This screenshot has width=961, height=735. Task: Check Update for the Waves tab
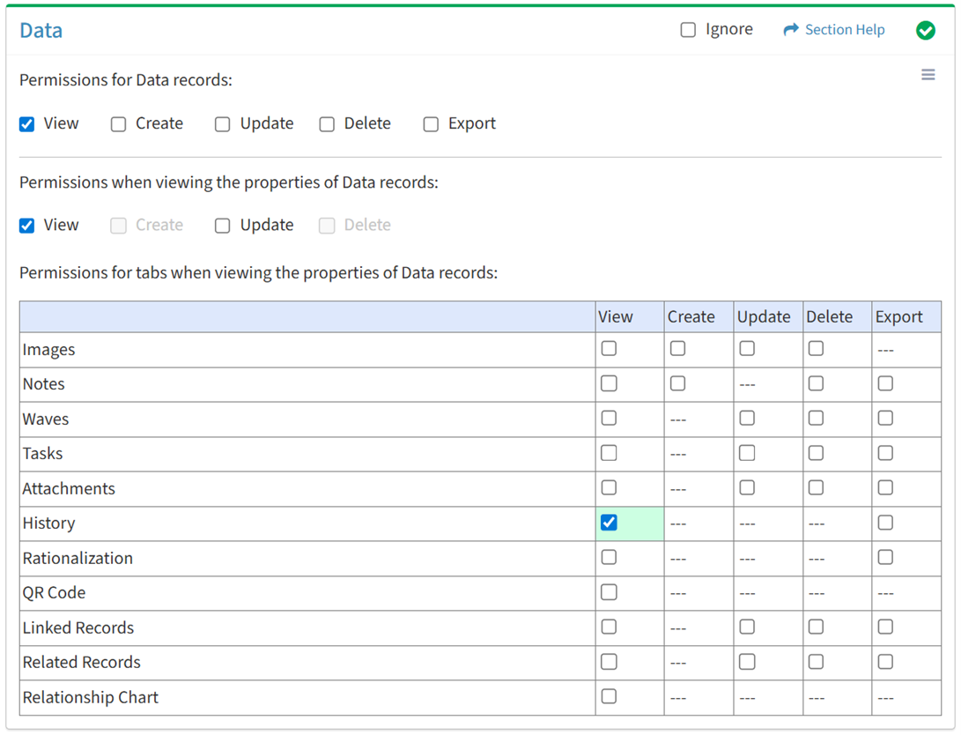coord(747,418)
